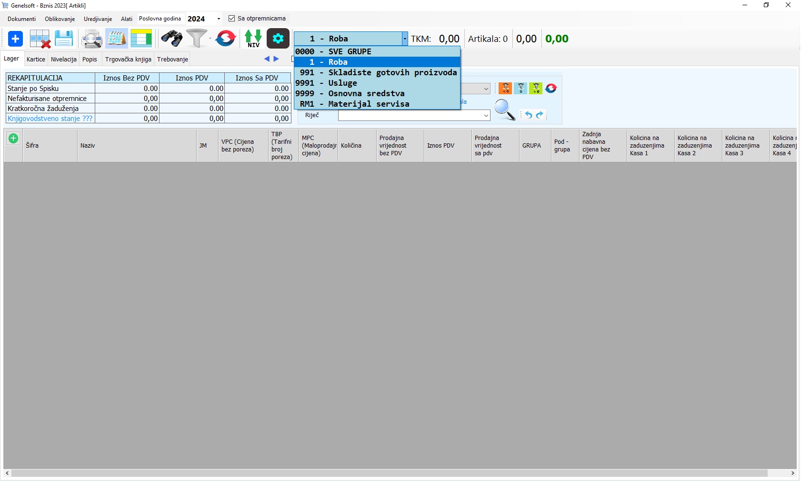This screenshot has width=801, height=500.
Task: Select 0000 - SVE GRUPE from list
Action: (377, 51)
